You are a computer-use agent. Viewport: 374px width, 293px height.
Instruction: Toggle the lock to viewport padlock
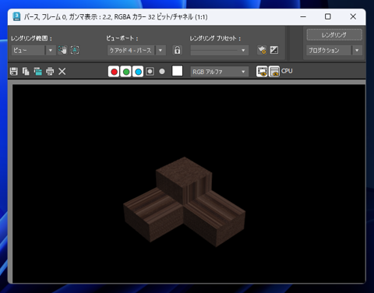[177, 50]
